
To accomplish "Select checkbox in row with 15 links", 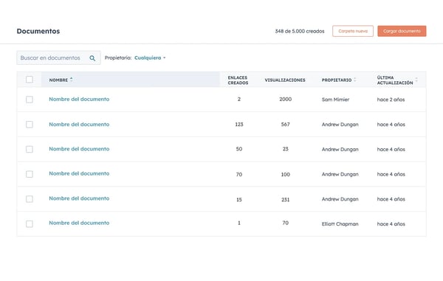I will pyautogui.click(x=30, y=199).
